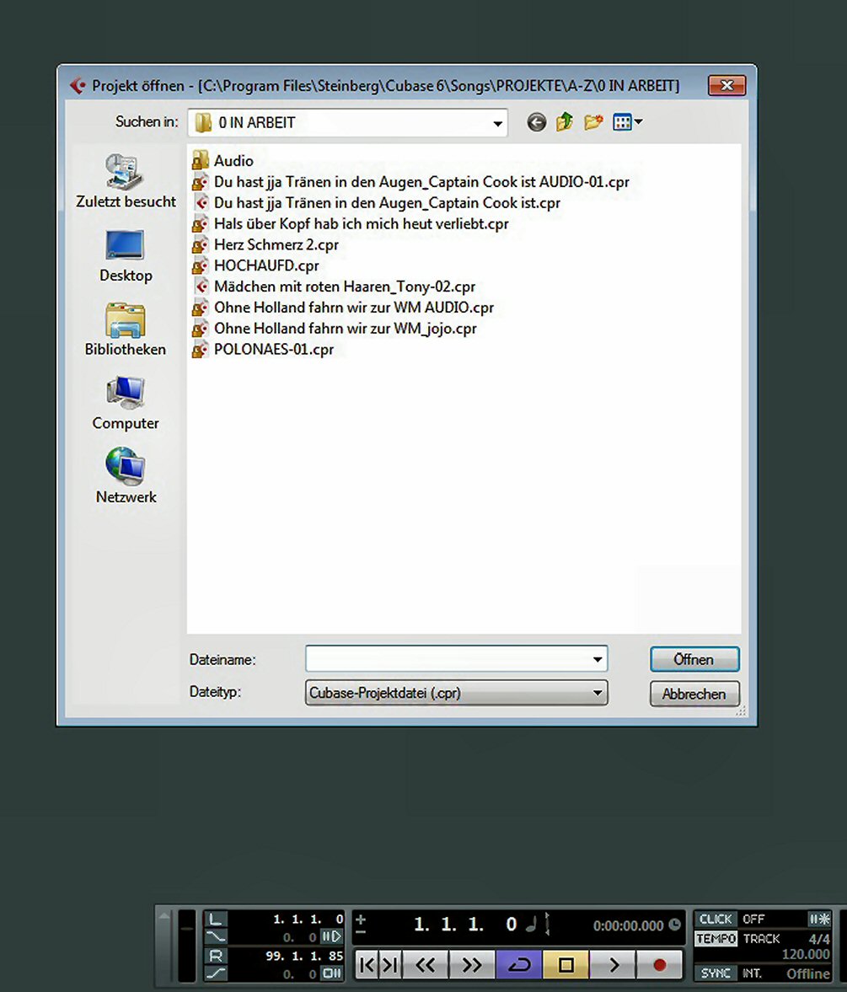Click the transport performance meter slider
847x992 pixels.
[x=186, y=946]
